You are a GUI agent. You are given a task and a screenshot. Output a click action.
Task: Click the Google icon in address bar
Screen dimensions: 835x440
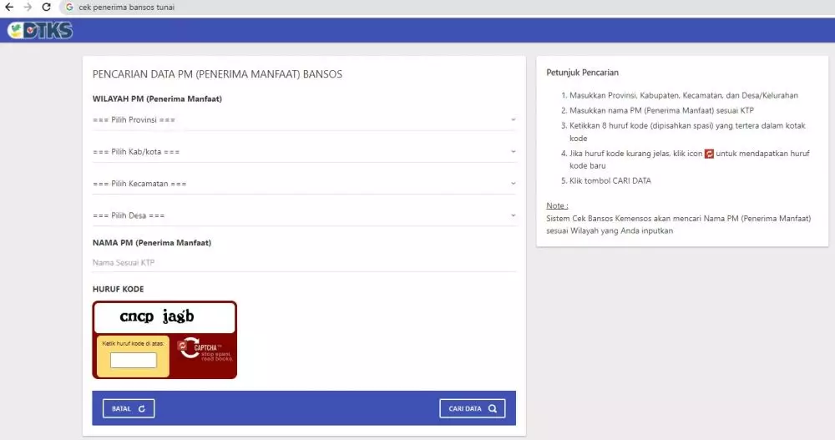[x=69, y=8]
